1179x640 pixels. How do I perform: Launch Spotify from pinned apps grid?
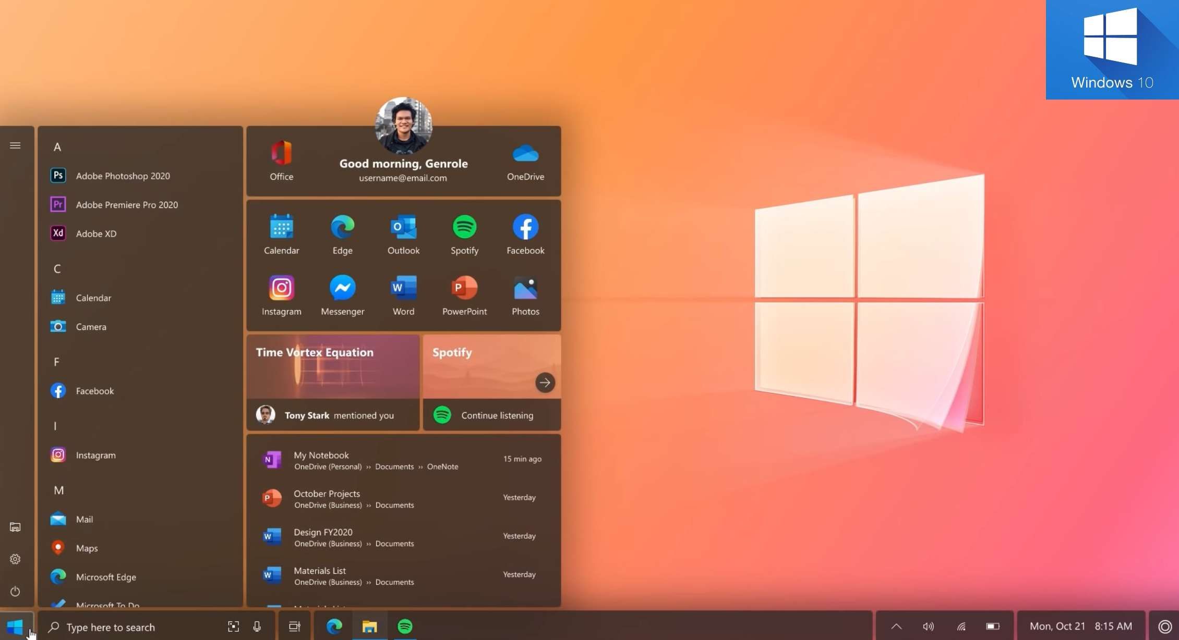tap(464, 234)
